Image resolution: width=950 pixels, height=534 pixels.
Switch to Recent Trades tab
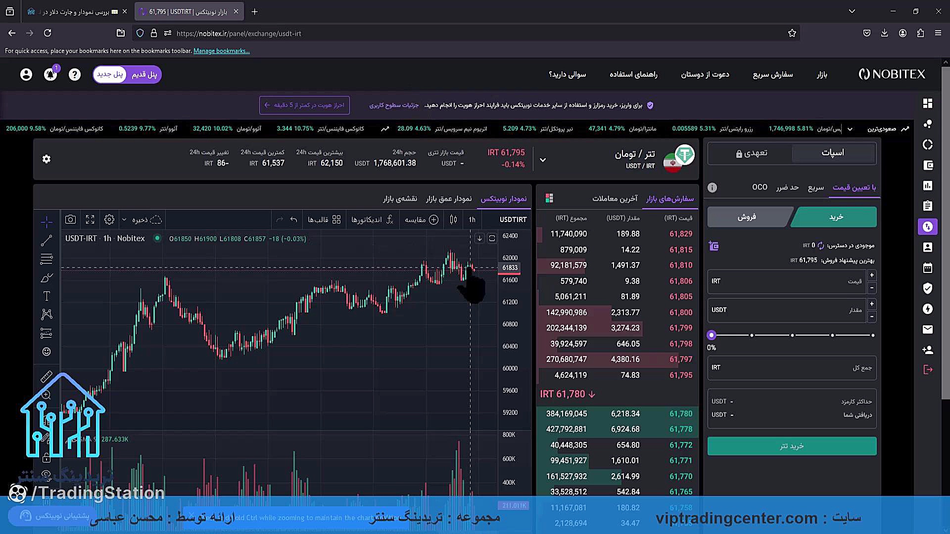click(615, 198)
